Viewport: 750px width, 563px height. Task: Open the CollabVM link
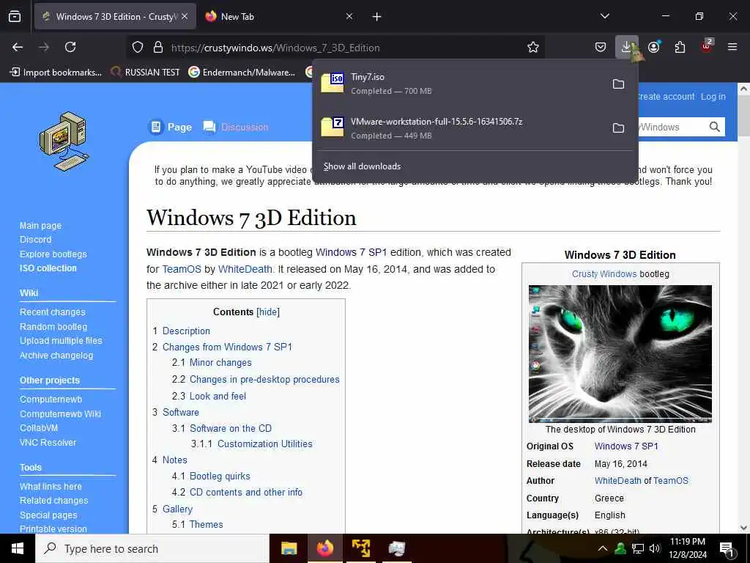[x=39, y=428]
